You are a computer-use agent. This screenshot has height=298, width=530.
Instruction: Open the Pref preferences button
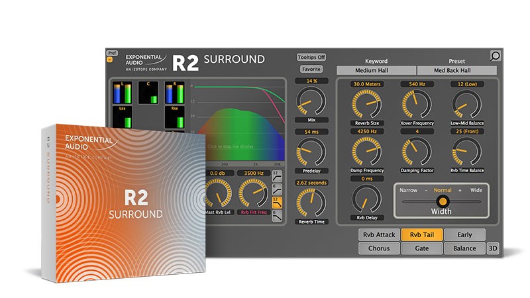click(x=112, y=53)
